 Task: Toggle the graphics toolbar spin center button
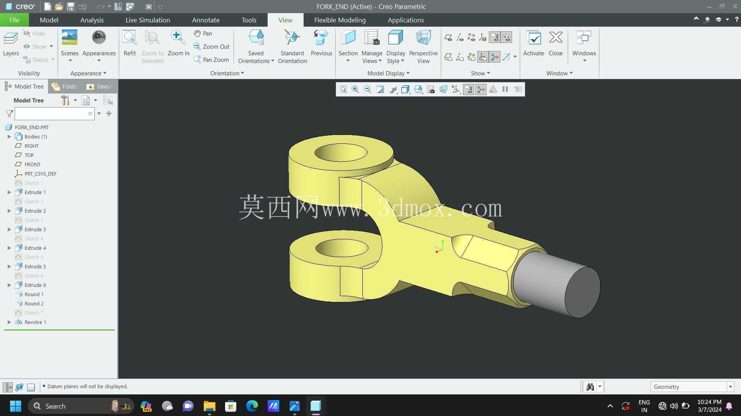pos(481,90)
